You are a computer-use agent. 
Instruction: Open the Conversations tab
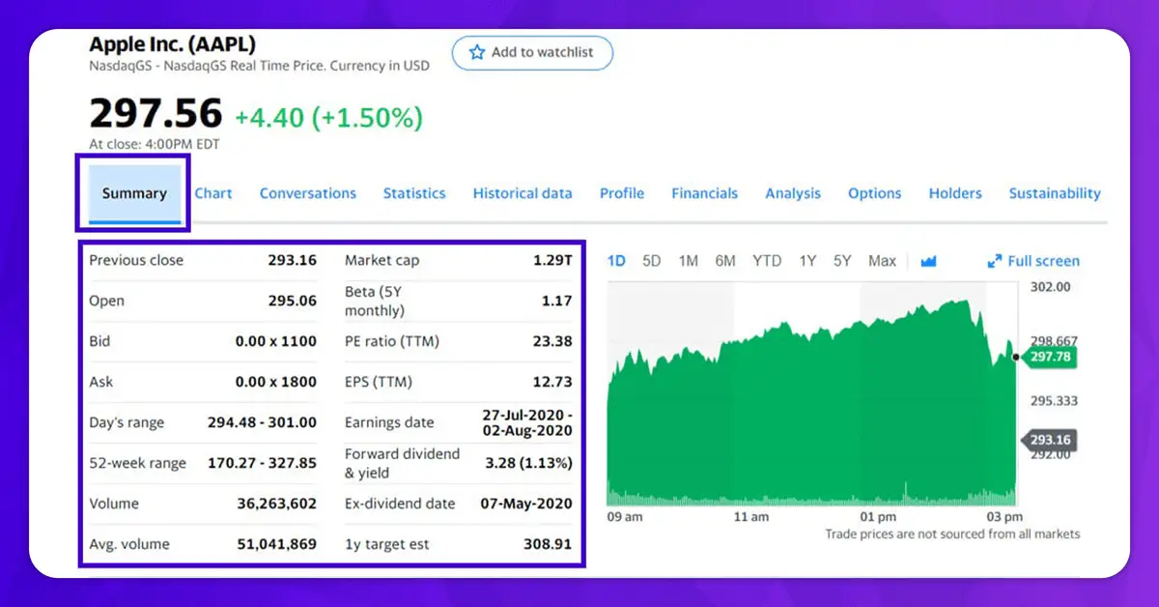[x=308, y=193]
